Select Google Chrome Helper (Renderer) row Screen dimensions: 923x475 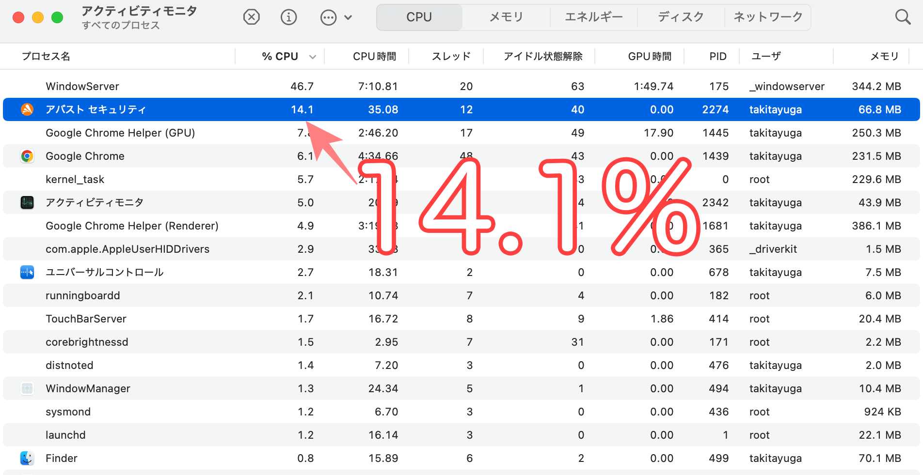point(461,226)
